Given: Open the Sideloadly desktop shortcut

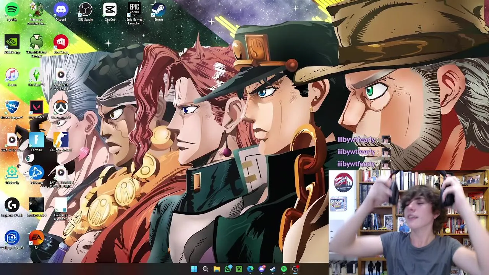Looking at the screenshot, I should pos(12,175).
